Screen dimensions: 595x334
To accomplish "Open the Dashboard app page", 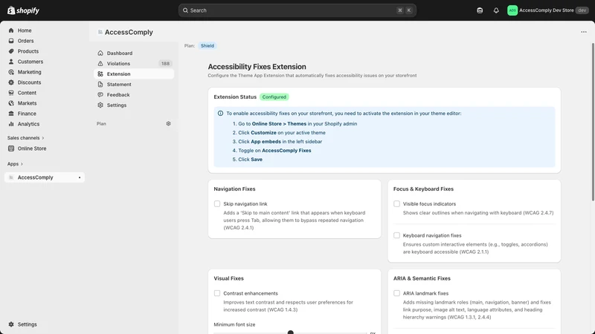I will [x=134, y=53].
